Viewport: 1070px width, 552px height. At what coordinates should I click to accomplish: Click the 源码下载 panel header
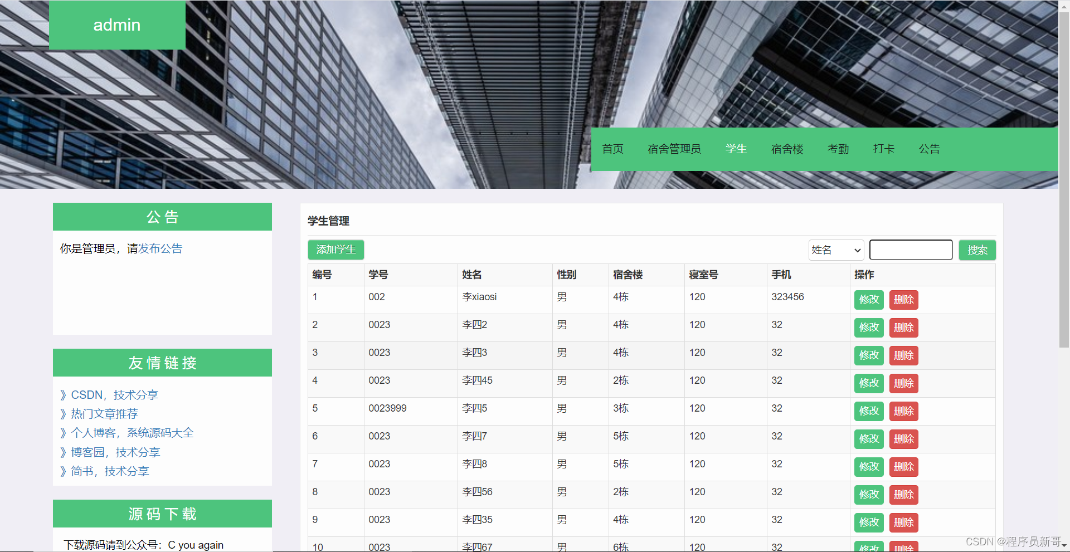[162, 514]
